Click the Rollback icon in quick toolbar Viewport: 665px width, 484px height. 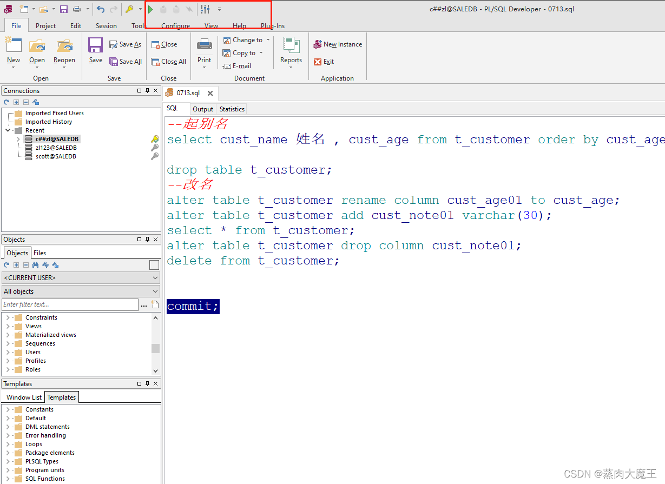(x=176, y=9)
